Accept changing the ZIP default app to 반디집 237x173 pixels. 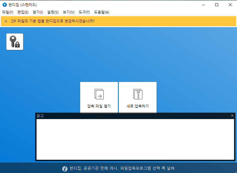53,21
